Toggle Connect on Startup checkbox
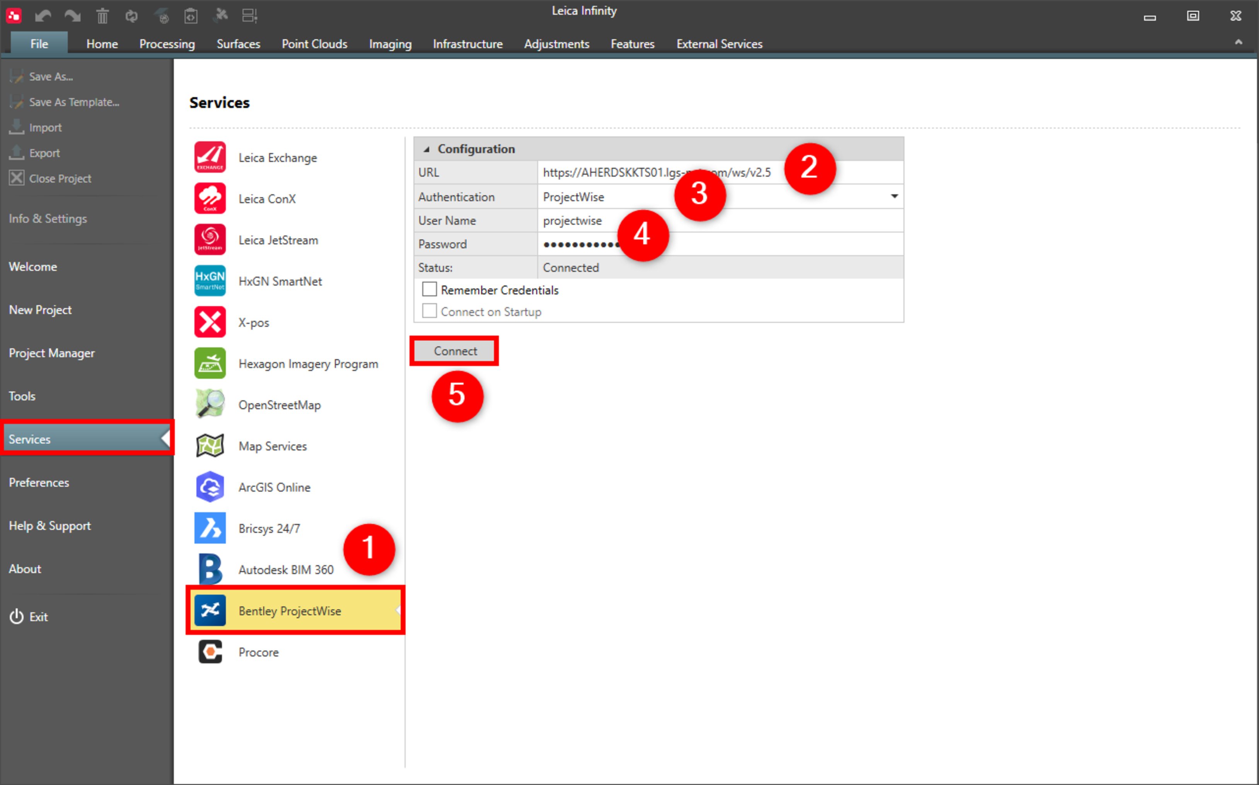This screenshot has width=1259, height=785. click(429, 310)
